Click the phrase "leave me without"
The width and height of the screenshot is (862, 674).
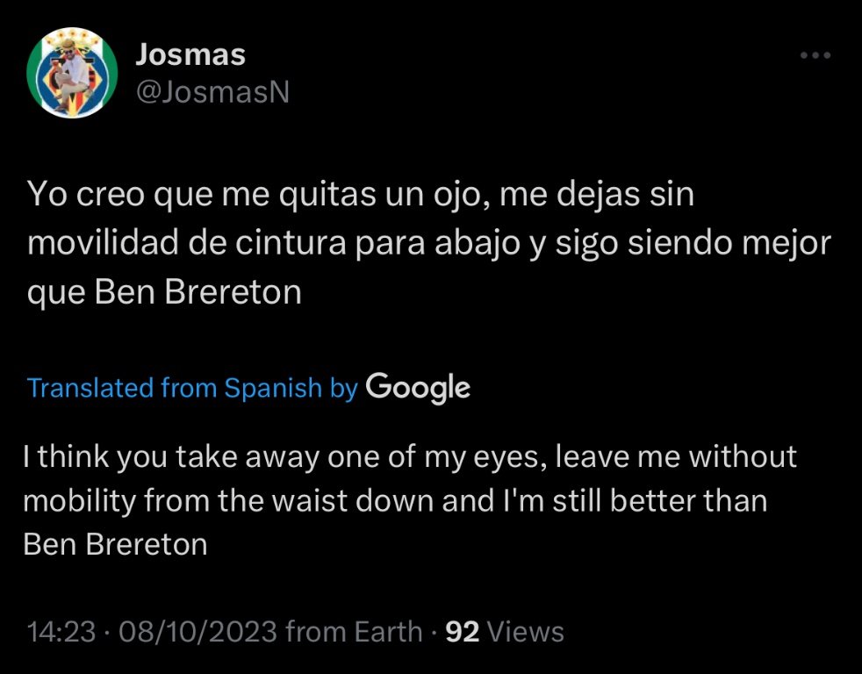(664, 456)
